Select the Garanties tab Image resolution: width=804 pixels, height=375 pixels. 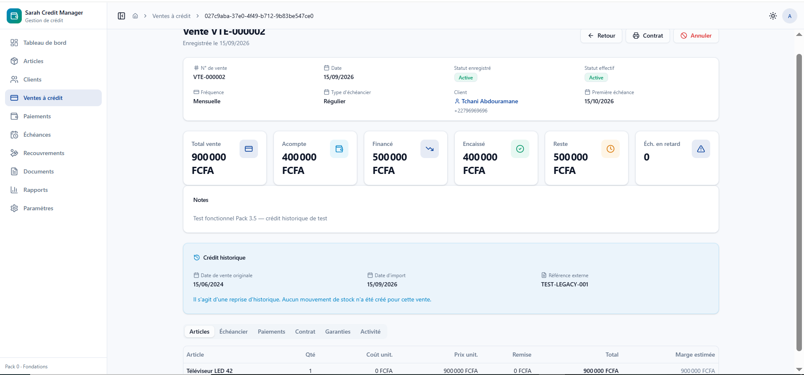(x=338, y=332)
